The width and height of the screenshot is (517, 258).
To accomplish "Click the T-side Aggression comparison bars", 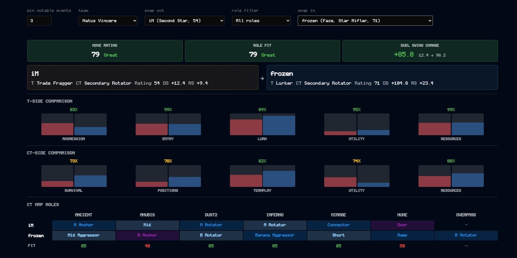I will pyautogui.click(x=74, y=124).
